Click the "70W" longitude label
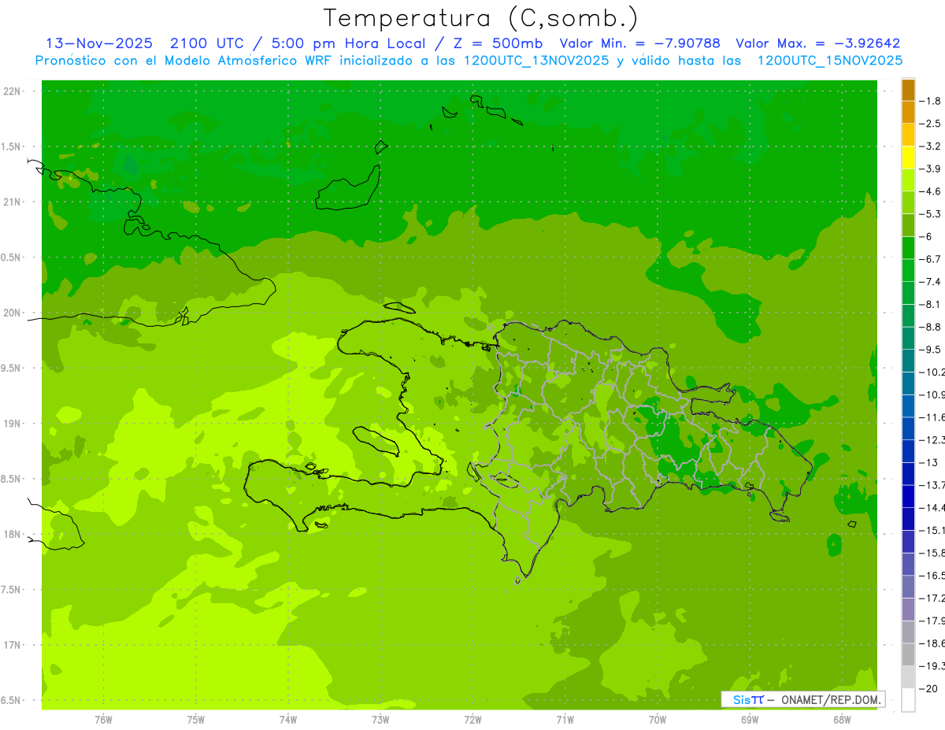945x730 pixels. point(658,720)
